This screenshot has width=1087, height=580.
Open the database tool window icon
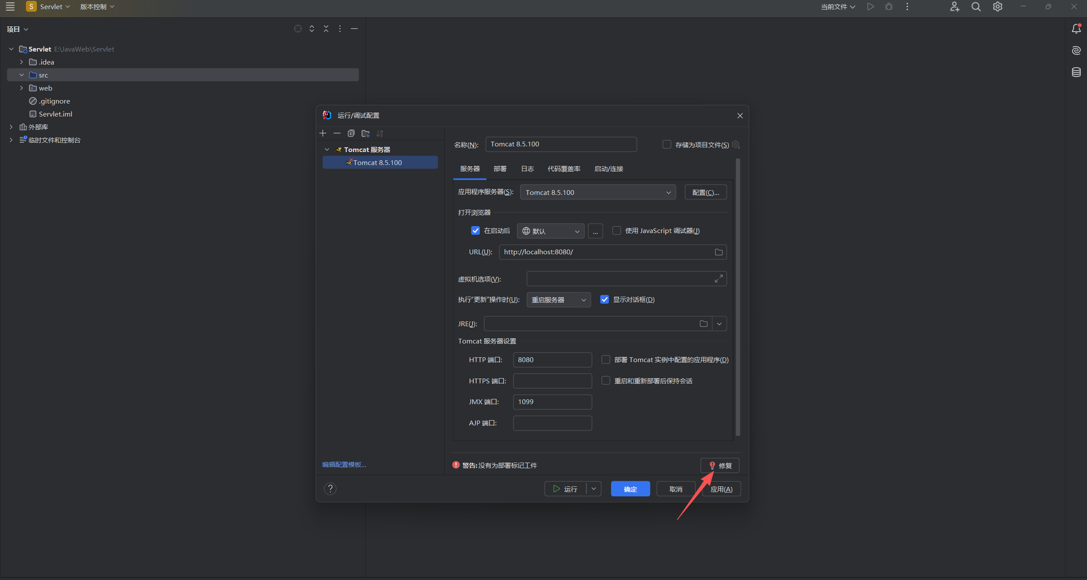tap(1076, 72)
